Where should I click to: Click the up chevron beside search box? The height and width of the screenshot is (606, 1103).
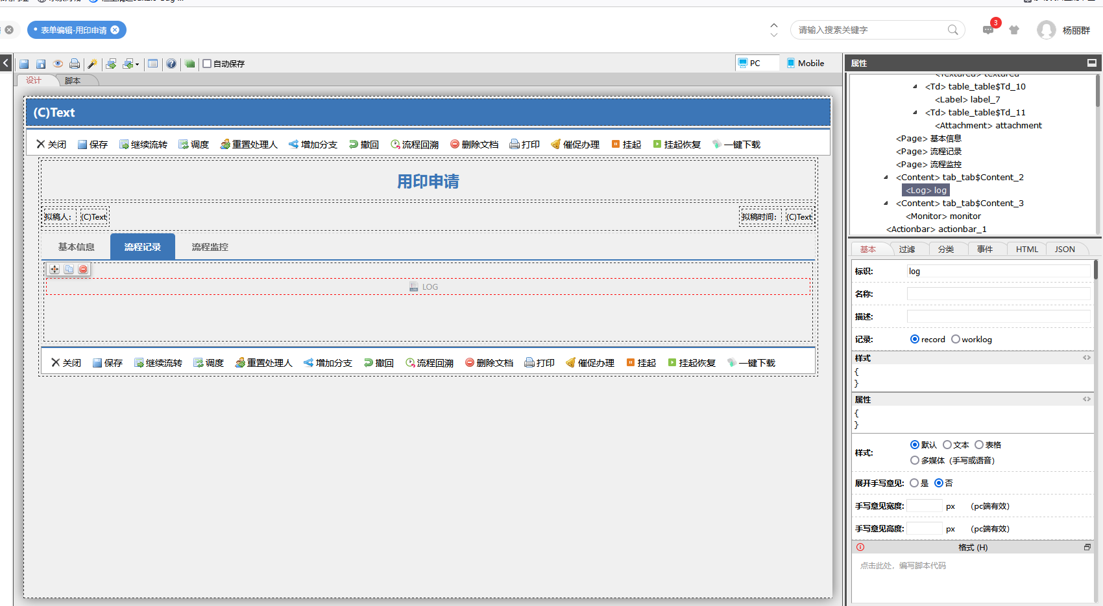coord(774,25)
